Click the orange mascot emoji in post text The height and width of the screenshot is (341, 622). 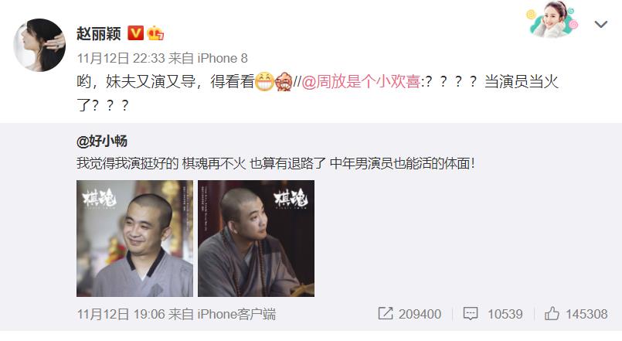coord(284,82)
